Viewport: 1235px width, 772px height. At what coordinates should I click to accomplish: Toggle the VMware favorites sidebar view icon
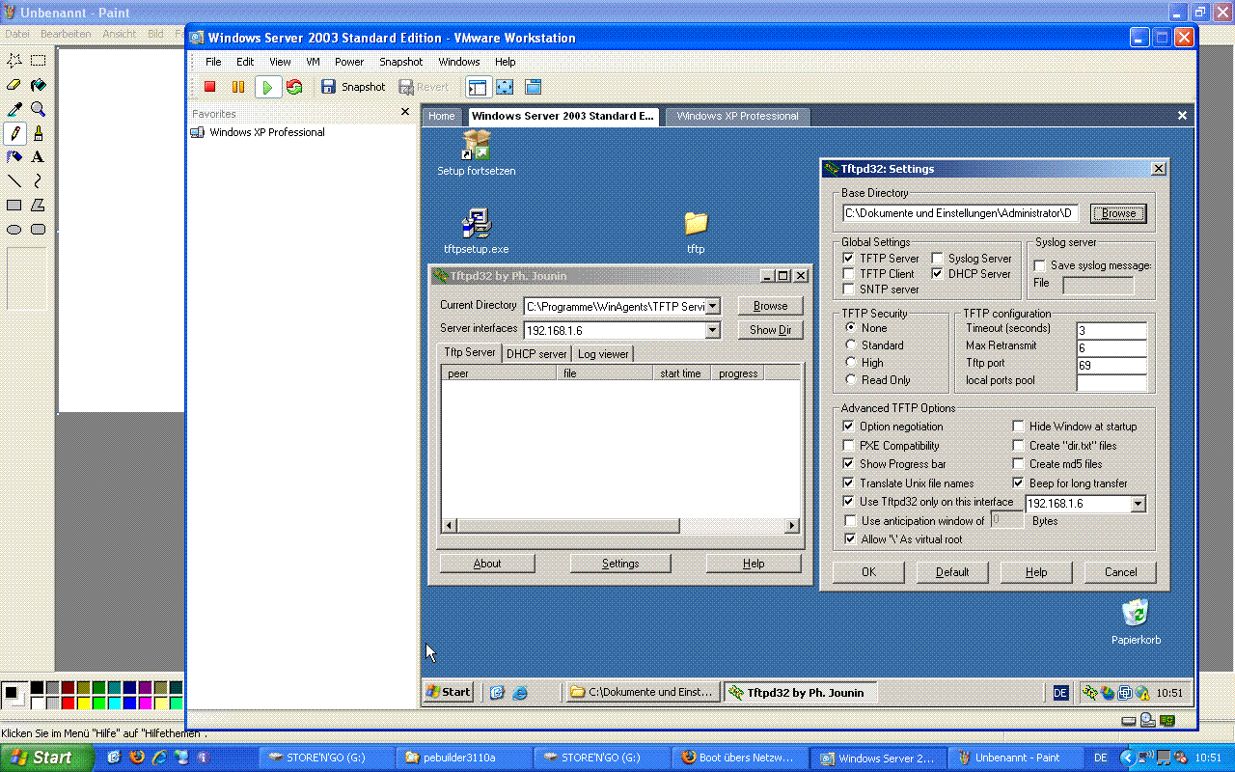coord(478,87)
